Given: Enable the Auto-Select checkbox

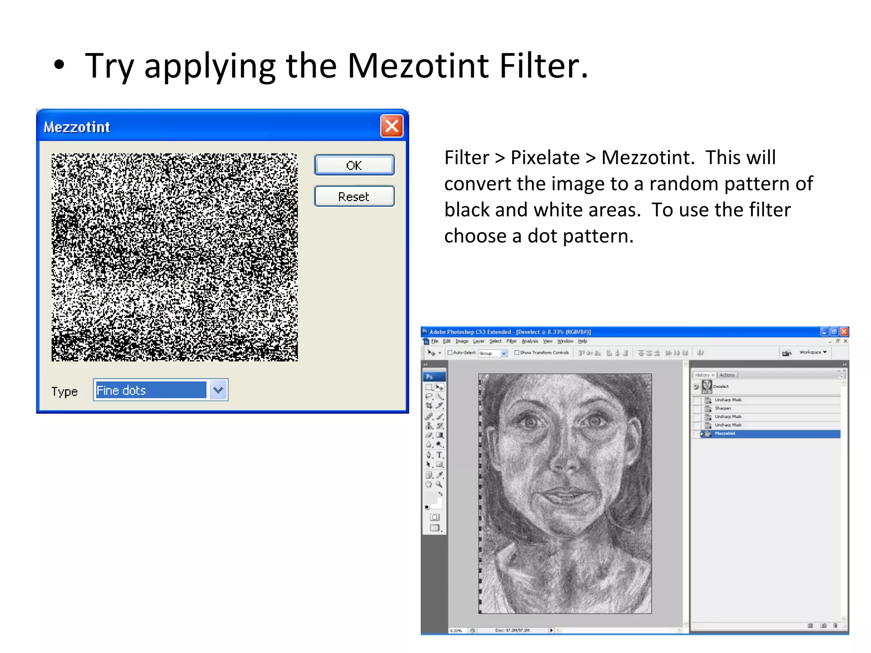Looking at the screenshot, I should click(450, 352).
